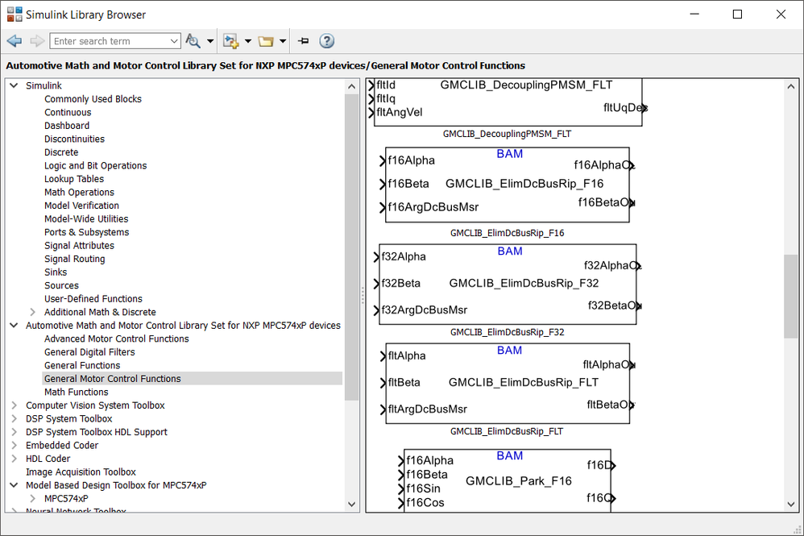The width and height of the screenshot is (804, 536).
Task: Expand the MPC574xP subnode
Action: point(32,499)
